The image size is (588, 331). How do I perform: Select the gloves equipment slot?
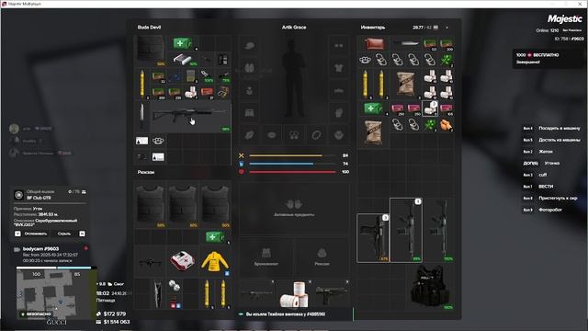[x=339, y=112]
